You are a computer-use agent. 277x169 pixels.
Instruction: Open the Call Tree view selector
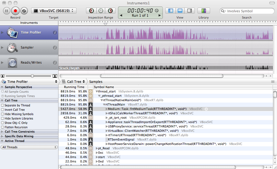tap(73, 81)
